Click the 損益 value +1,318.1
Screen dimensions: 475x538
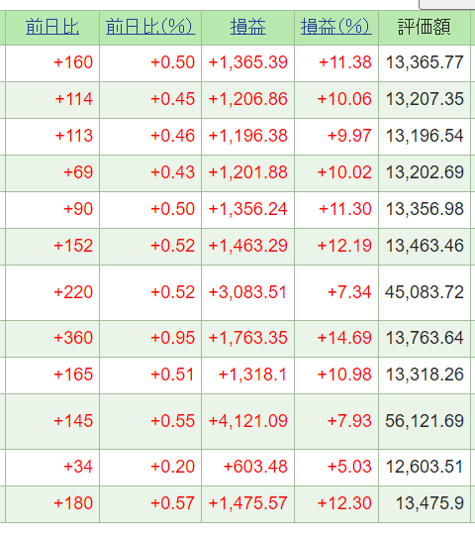point(252,375)
